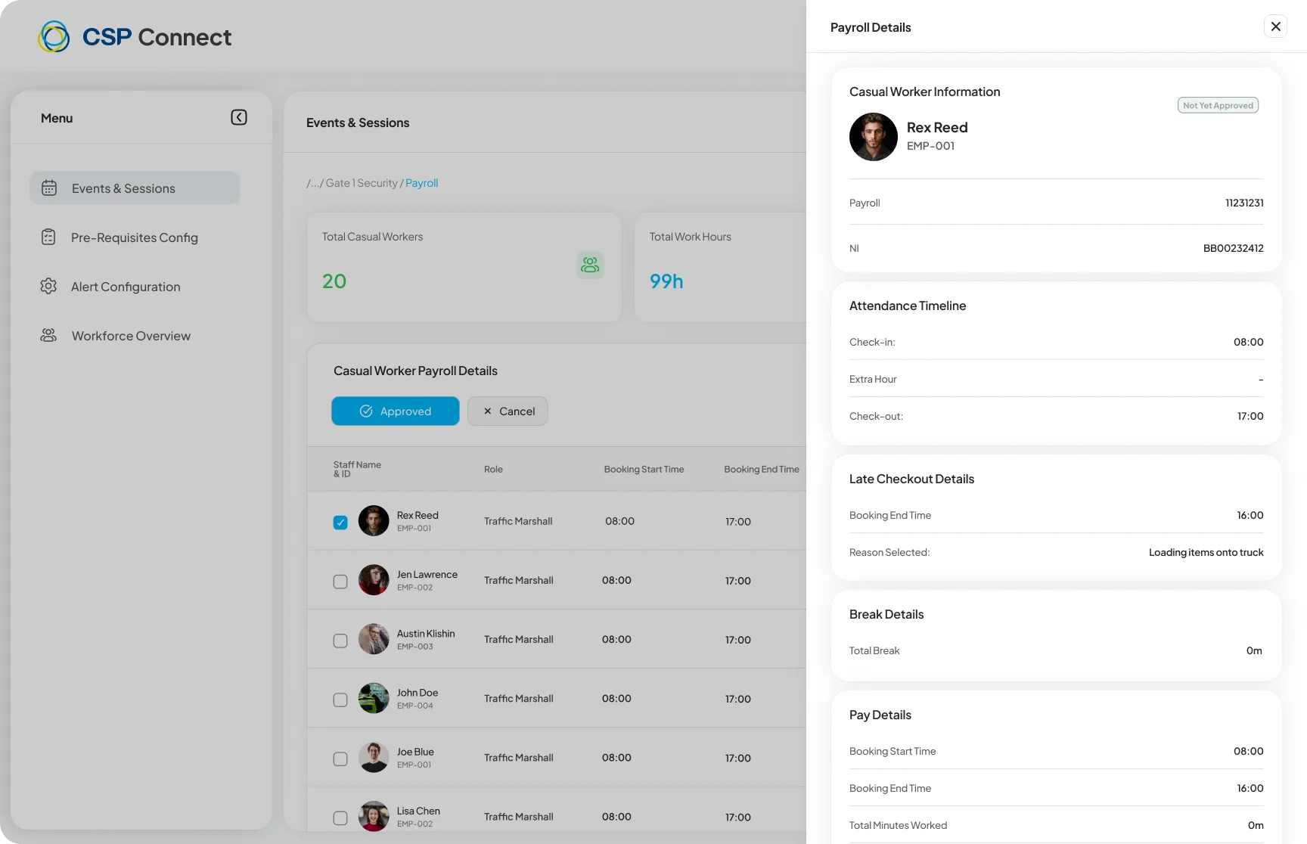The width and height of the screenshot is (1307, 844).
Task: Click the EMP-001 ID under Rex Reed in Payroll Details
Action: [x=930, y=146]
